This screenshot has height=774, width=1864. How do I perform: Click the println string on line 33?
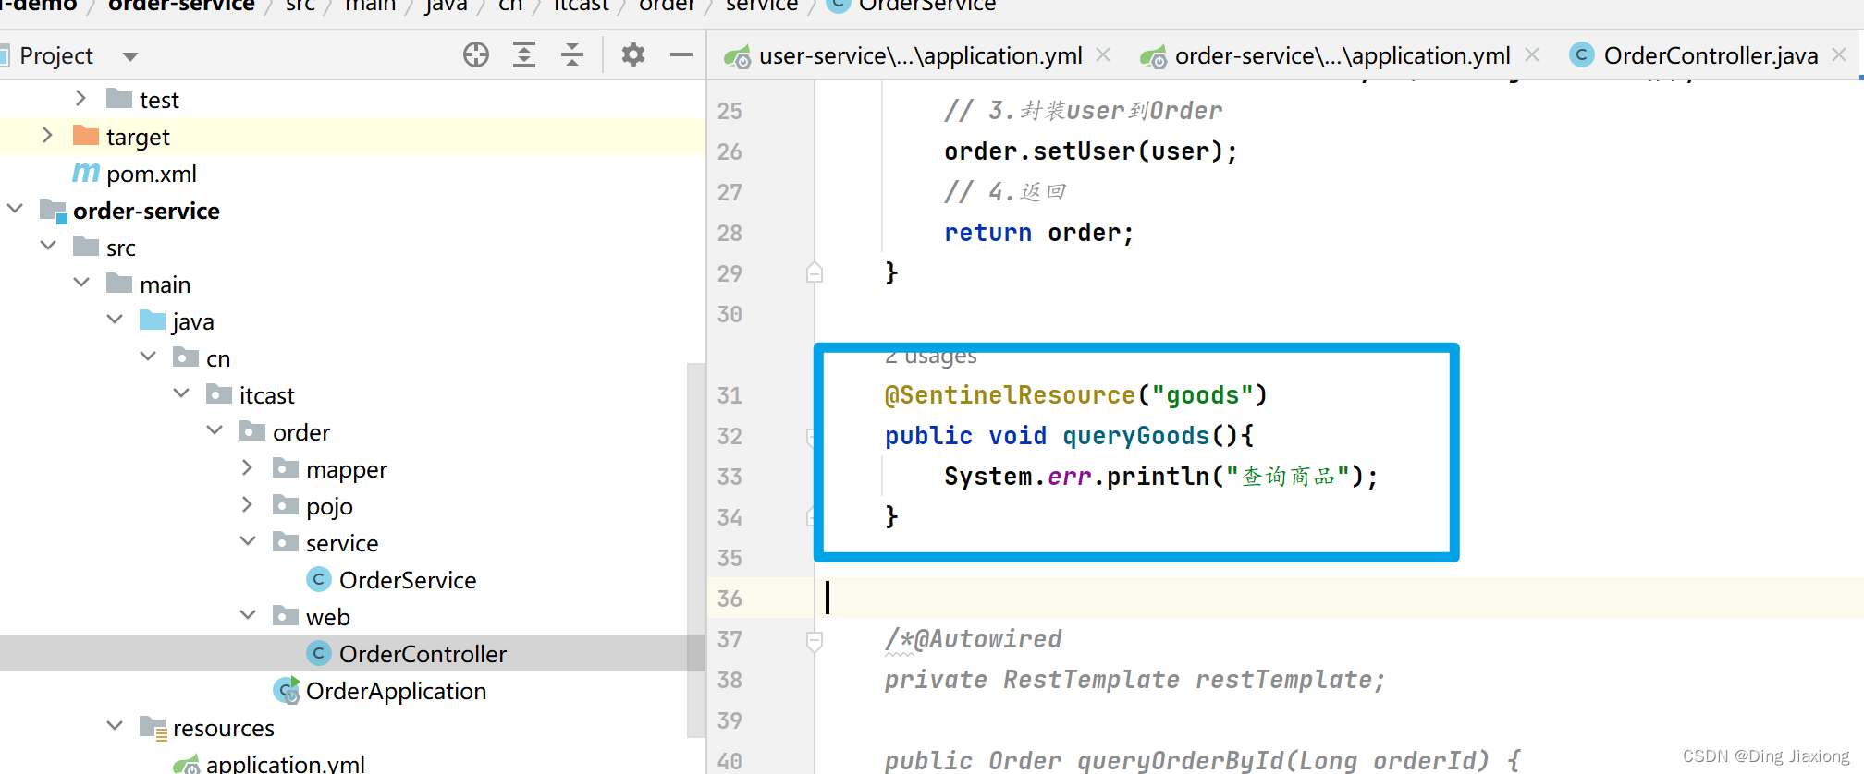tap(1288, 477)
